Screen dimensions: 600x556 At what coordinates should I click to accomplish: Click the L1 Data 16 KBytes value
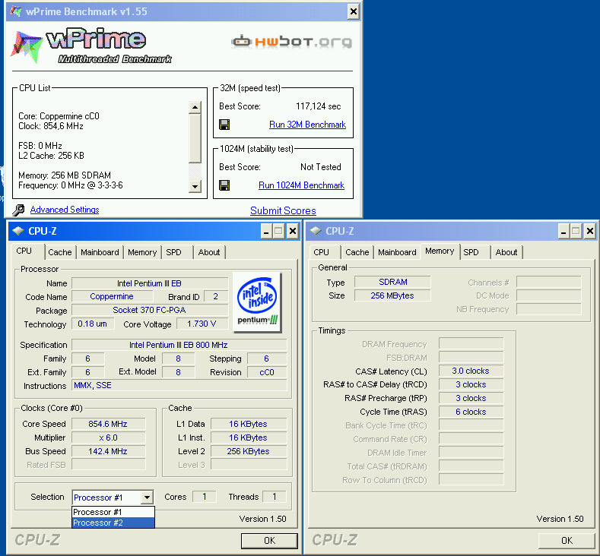tap(249, 424)
